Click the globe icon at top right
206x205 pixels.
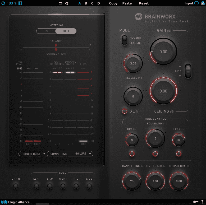pos(203,3)
